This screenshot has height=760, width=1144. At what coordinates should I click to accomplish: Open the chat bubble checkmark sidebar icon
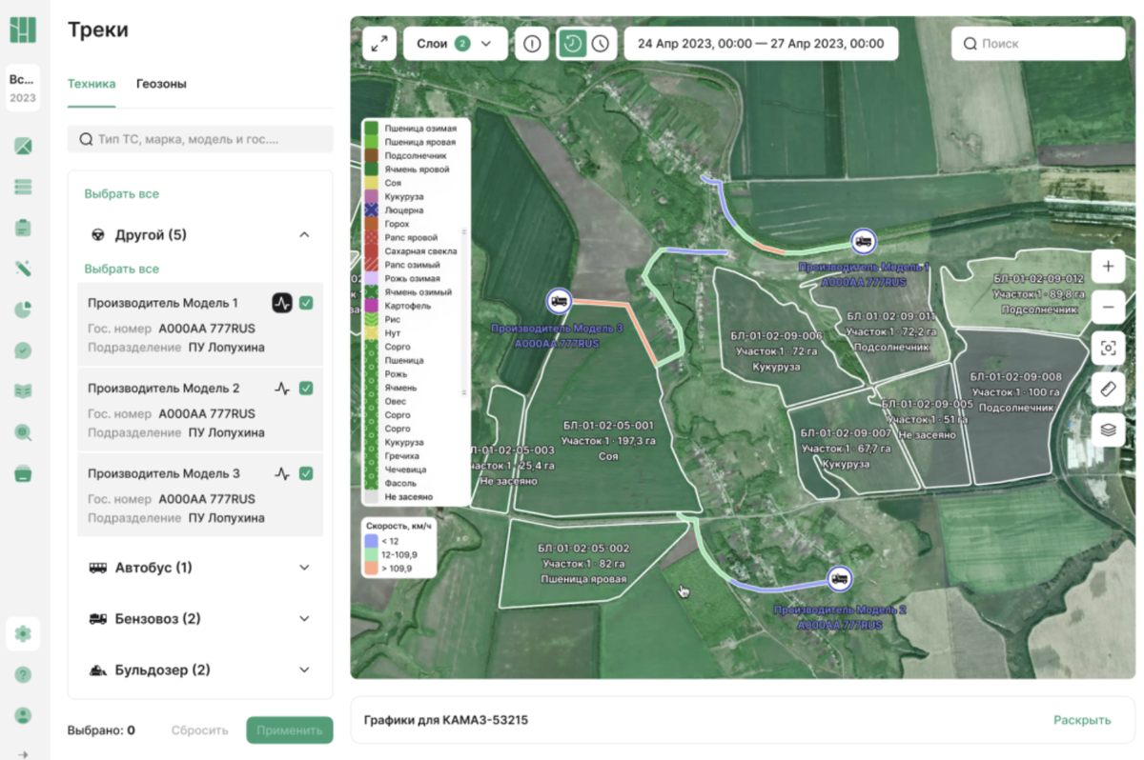(23, 350)
